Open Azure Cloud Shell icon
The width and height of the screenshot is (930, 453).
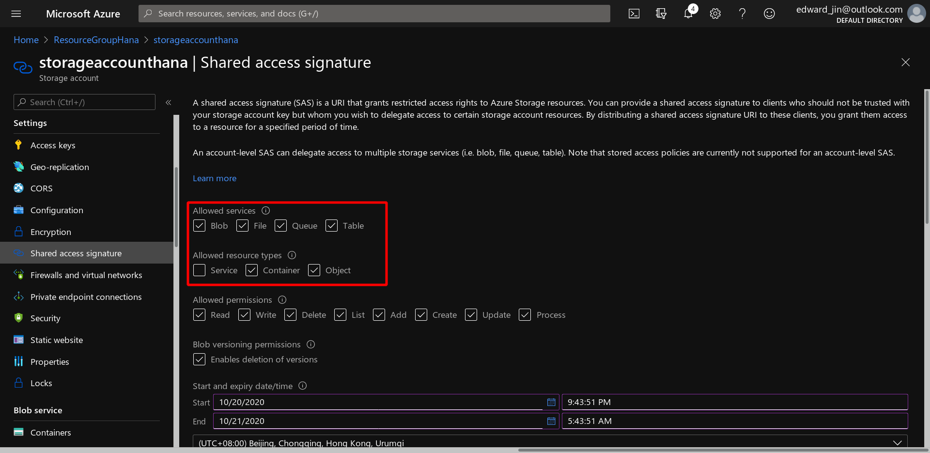point(634,14)
